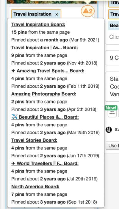Click the description text box starting with Sta
The image size is (119, 209).
point(112,87)
